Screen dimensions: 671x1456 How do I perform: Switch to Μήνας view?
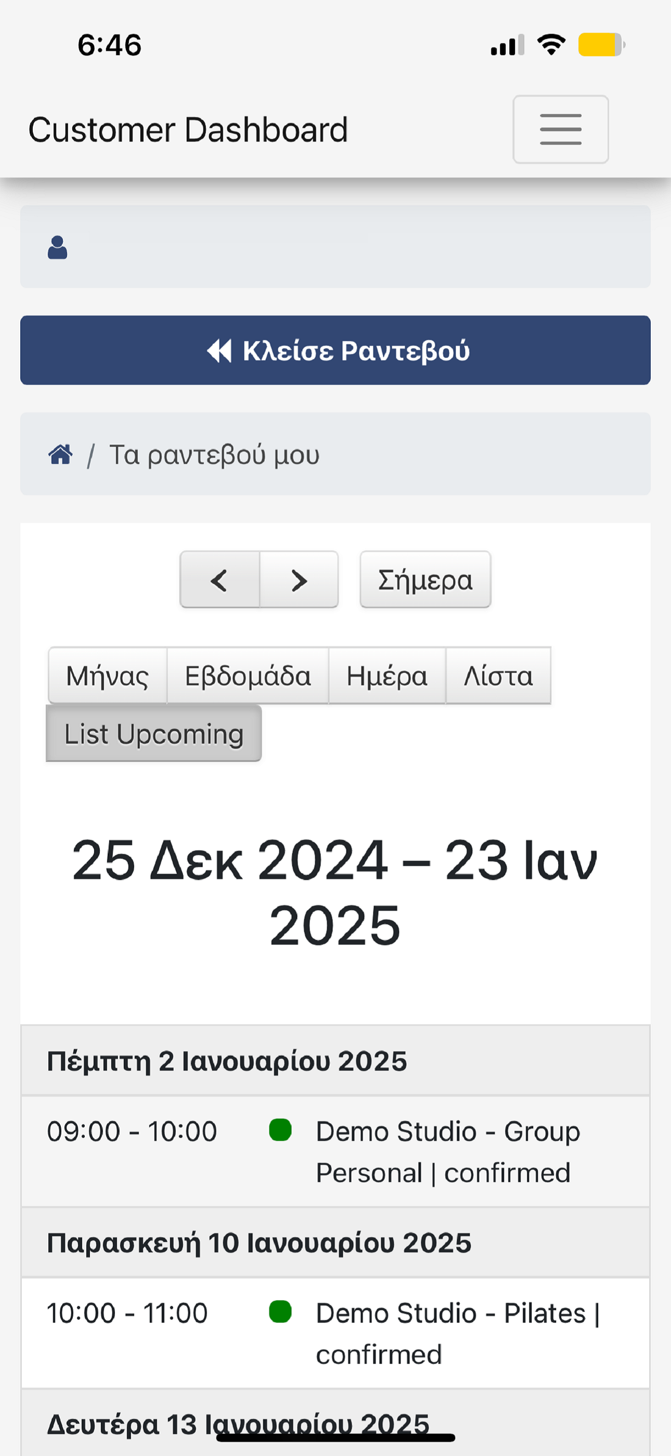point(107,676)
